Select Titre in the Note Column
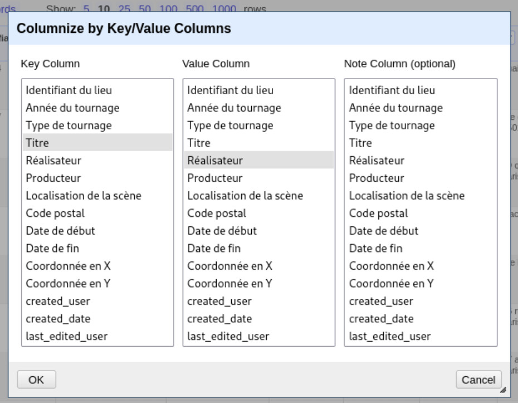Image resolution: width=518 pixels, height=403 pixels. 360,143
